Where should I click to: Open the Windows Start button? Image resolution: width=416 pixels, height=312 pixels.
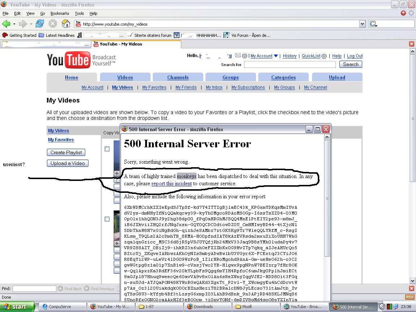pyautogui.click(x=17, y=307)
